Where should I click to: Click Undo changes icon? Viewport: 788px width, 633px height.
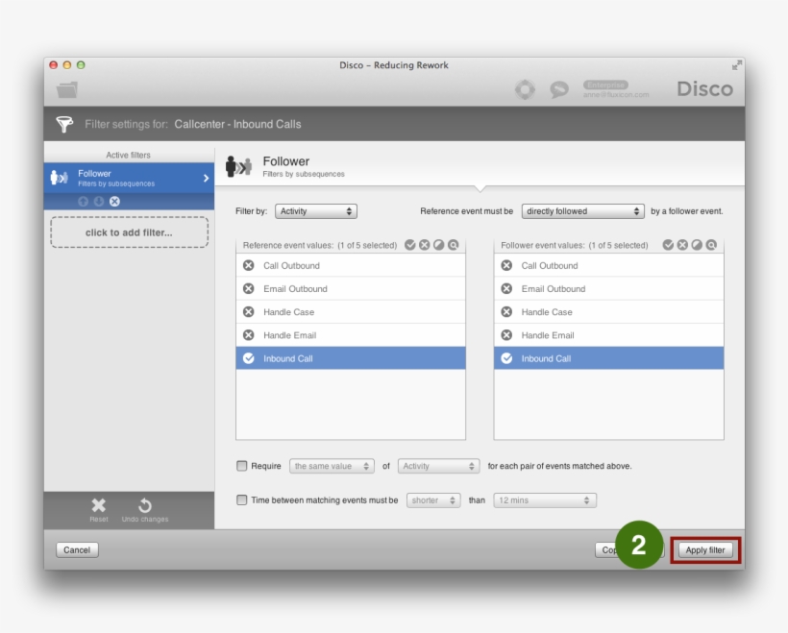tap(145, 505)
